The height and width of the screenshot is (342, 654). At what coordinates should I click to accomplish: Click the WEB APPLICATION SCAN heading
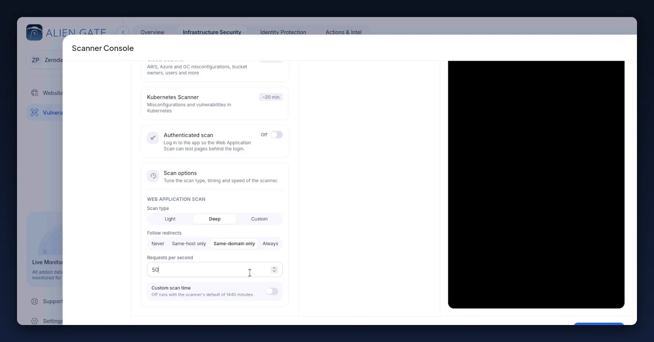(x=176, y=199)
